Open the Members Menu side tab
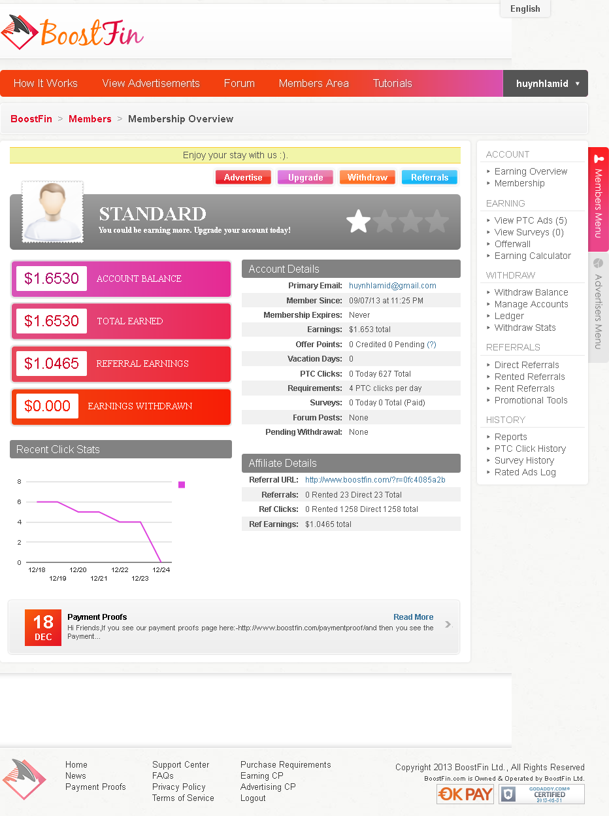 599,199
